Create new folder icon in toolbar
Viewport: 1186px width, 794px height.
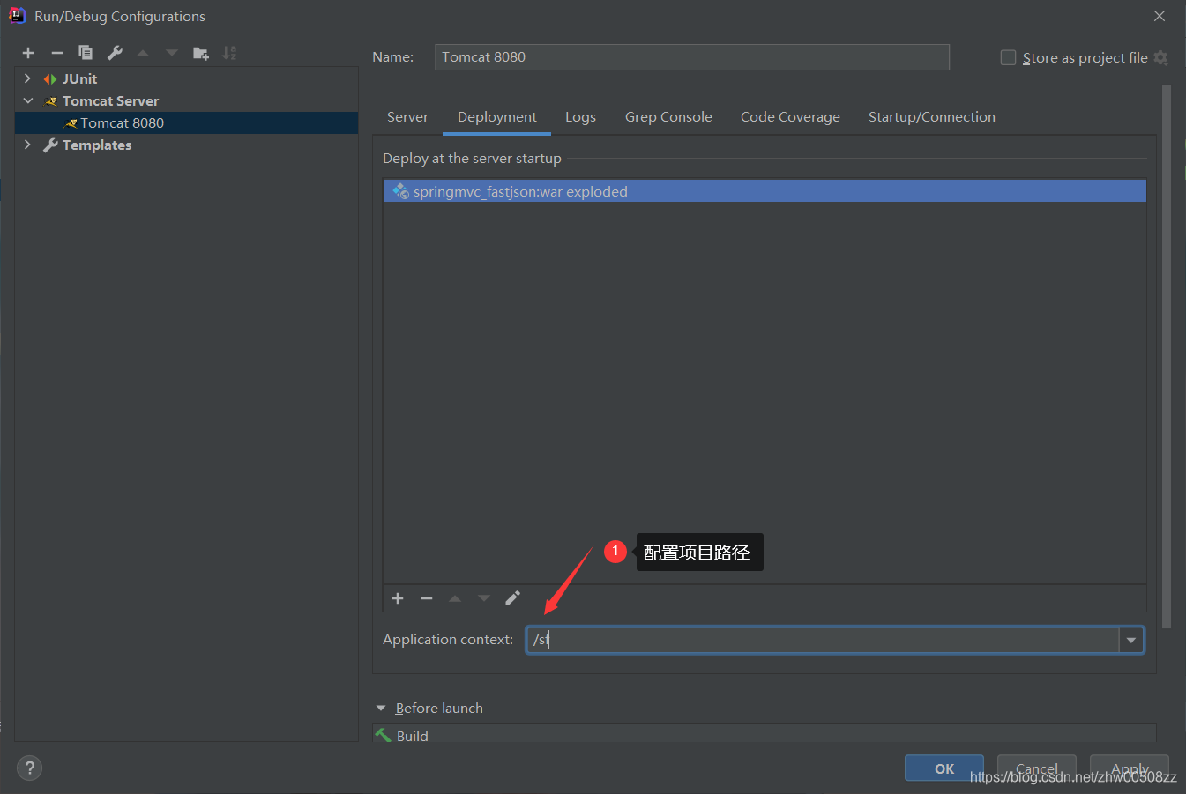pyautogui.click(x=201, y=53)
